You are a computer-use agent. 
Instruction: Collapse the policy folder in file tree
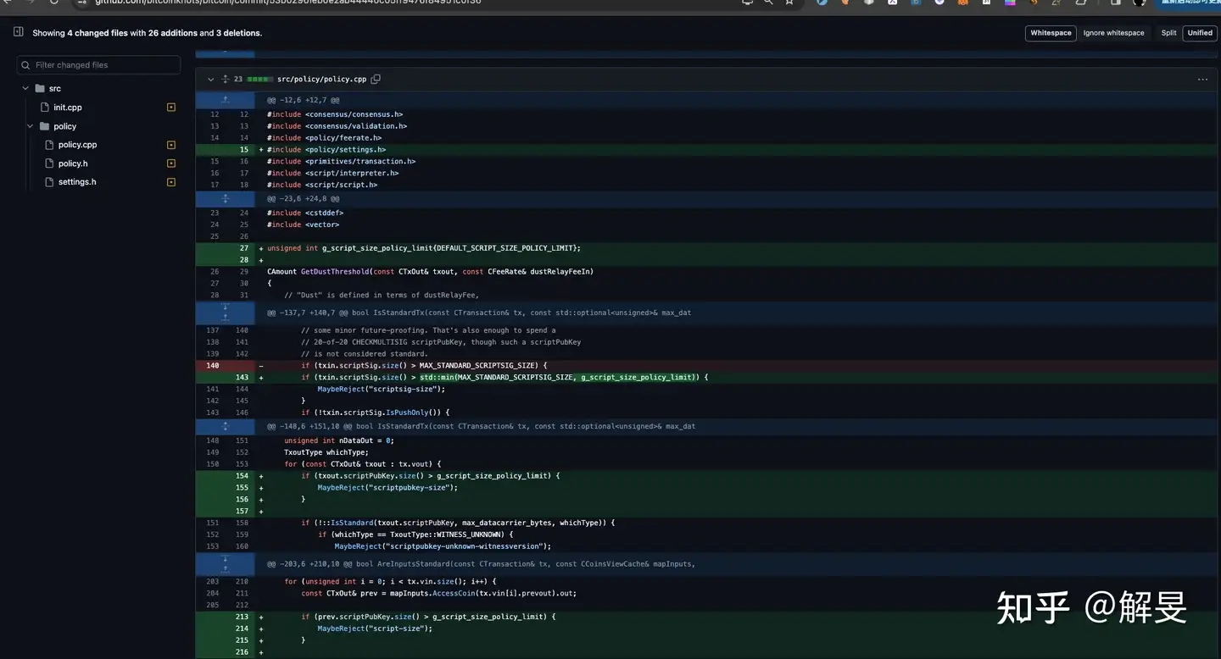(31, 126)
